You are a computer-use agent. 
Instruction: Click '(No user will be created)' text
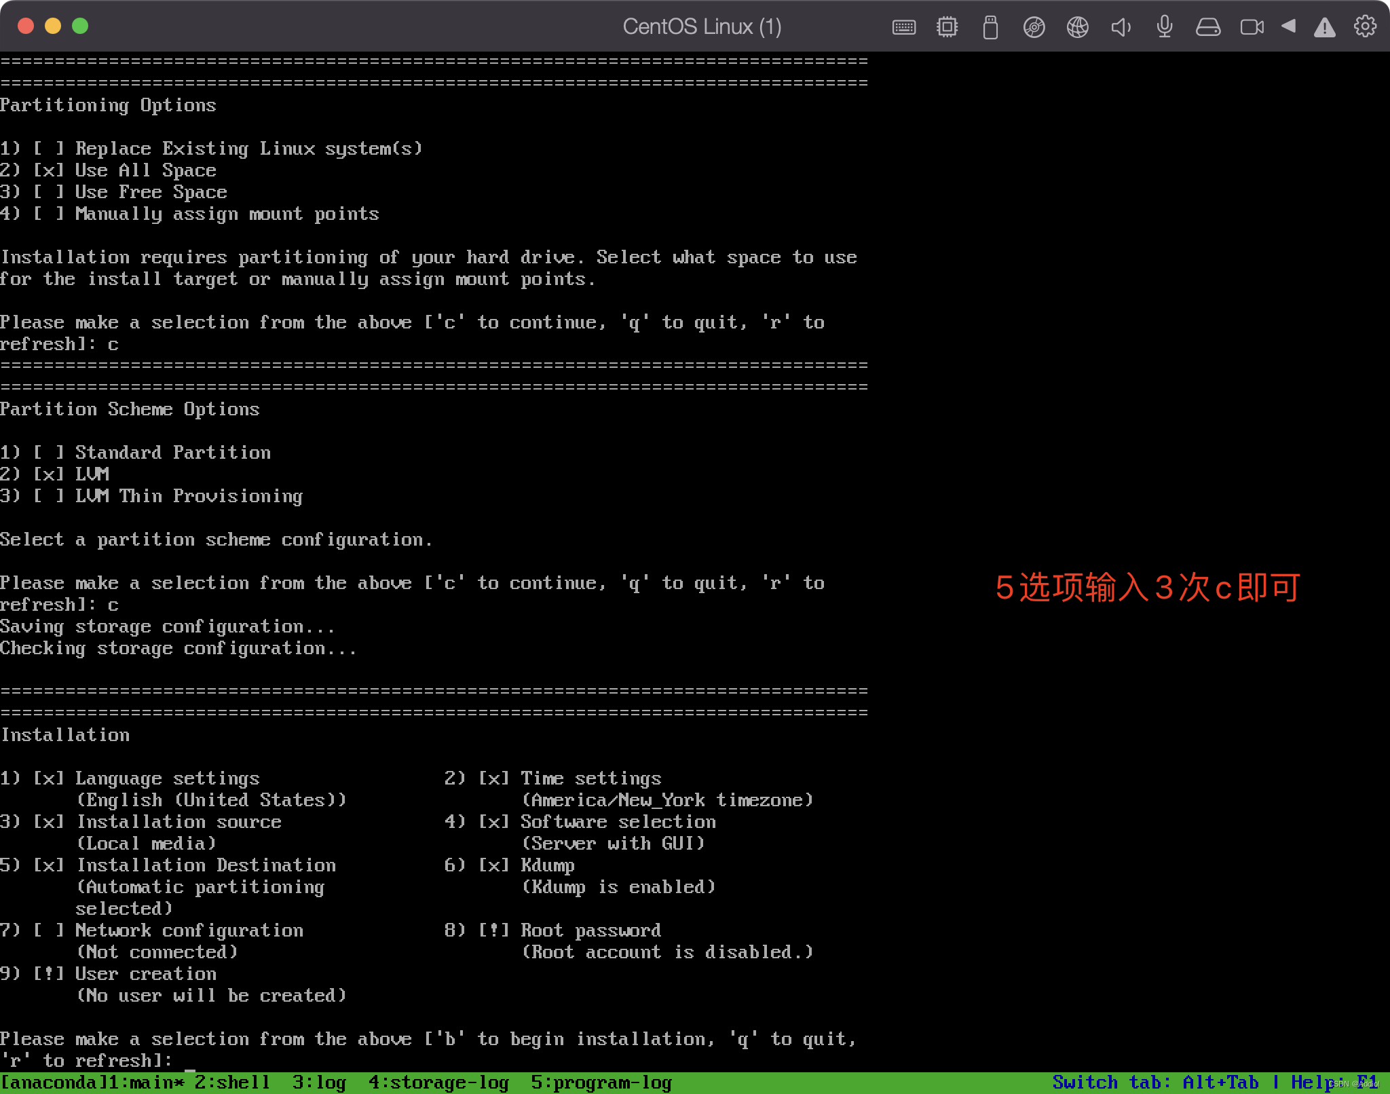(210, 996)
